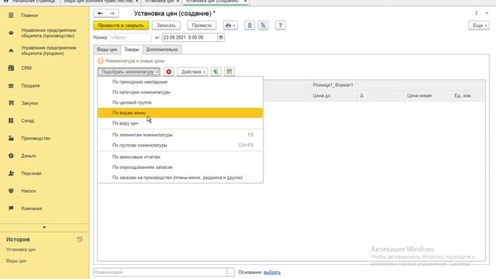Click the document structure icon next to help
496x279 pixels.
(263, 26)
